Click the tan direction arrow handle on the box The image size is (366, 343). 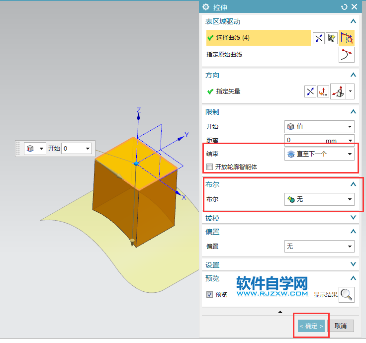coord(120,176)
